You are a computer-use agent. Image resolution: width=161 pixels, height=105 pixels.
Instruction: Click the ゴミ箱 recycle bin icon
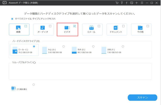click(13, 88)
